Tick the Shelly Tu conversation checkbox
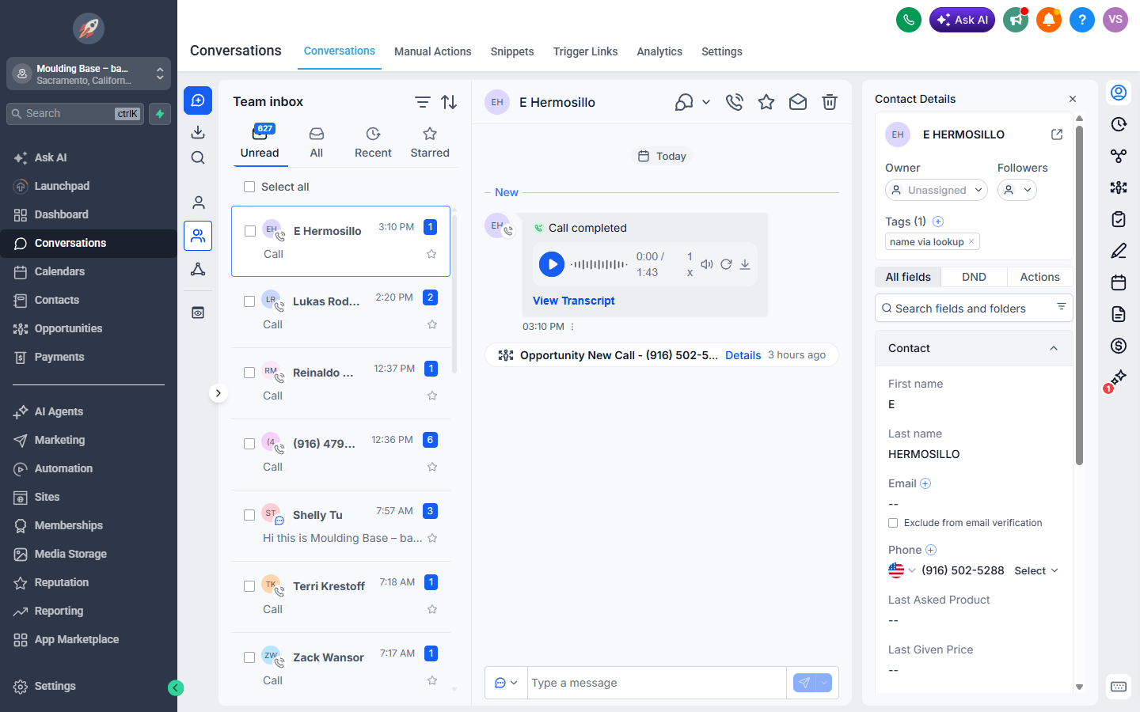Viewport: 1140px width, 712px height. pos(249,515)
